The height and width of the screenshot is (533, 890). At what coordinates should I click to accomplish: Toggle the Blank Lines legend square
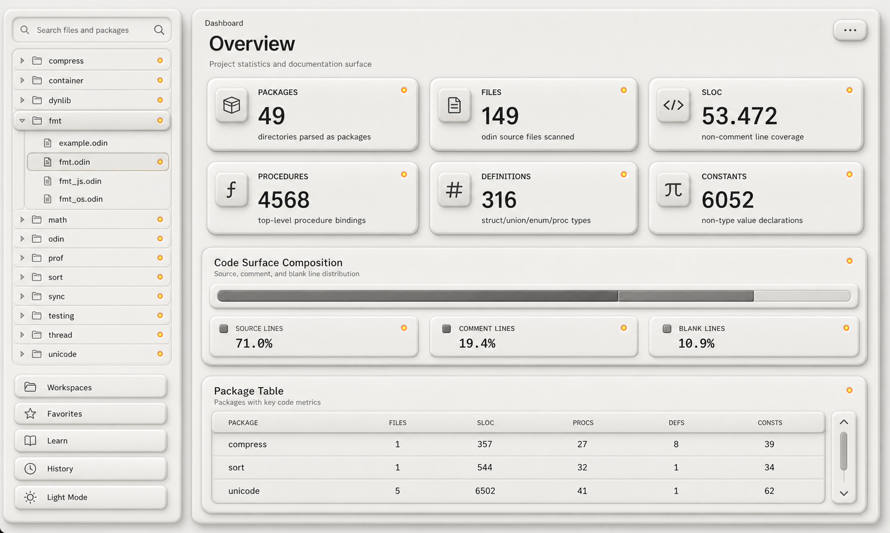tap(667, 329)
